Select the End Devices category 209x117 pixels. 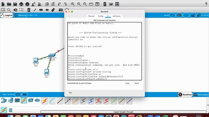[x=10, y=100]
